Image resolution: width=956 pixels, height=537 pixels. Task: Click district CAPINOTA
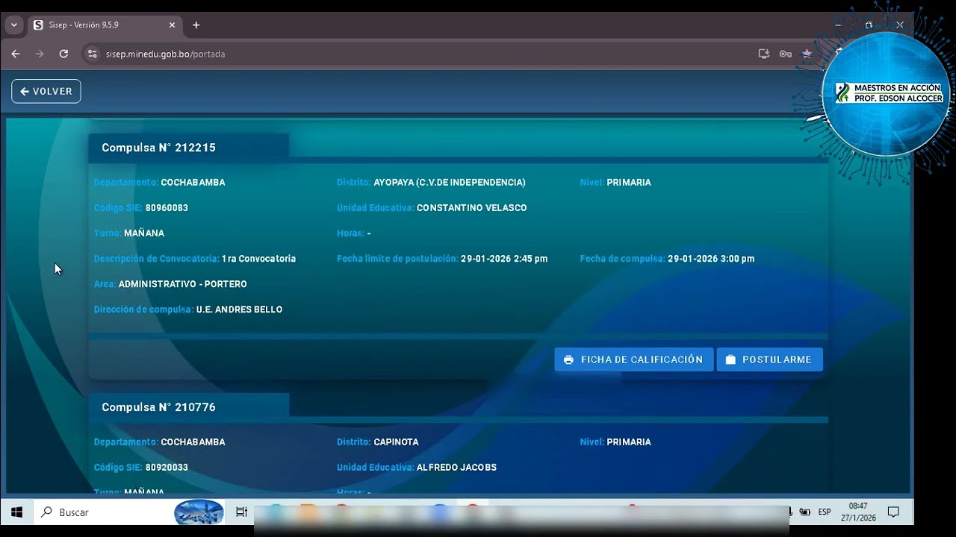[396, 442]
